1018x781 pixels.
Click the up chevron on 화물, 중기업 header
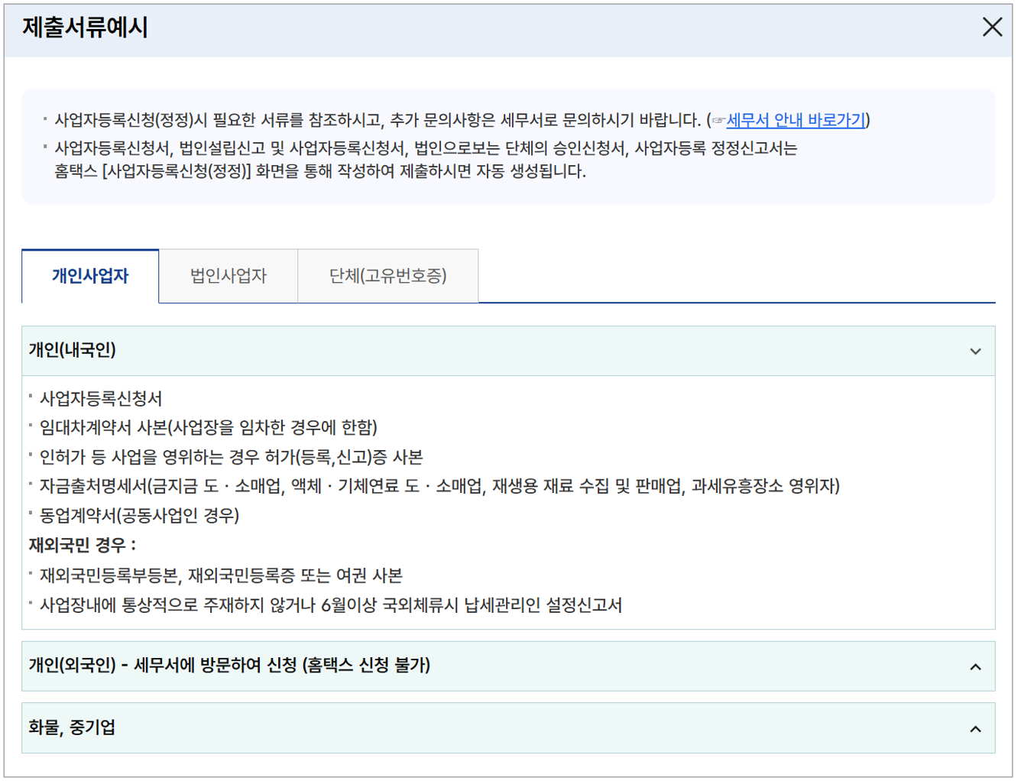click(x=975, y=728)
